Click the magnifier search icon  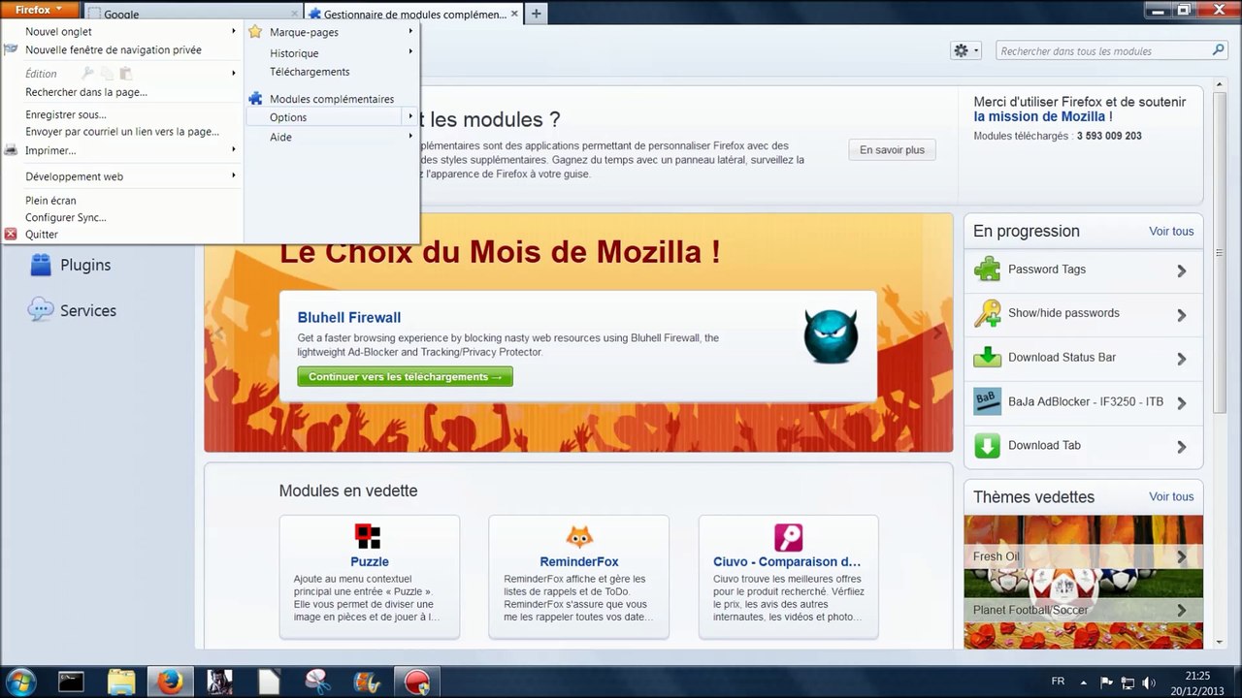(x=1218, y=50)
